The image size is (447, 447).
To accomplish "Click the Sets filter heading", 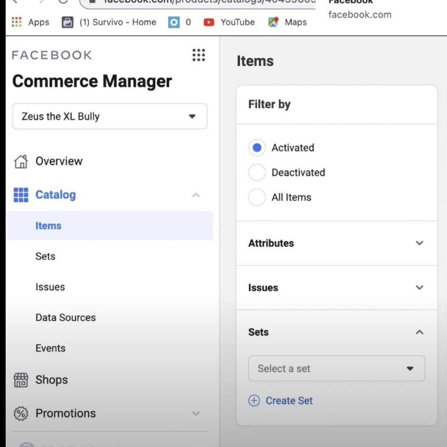I will [x=258, y=332].
